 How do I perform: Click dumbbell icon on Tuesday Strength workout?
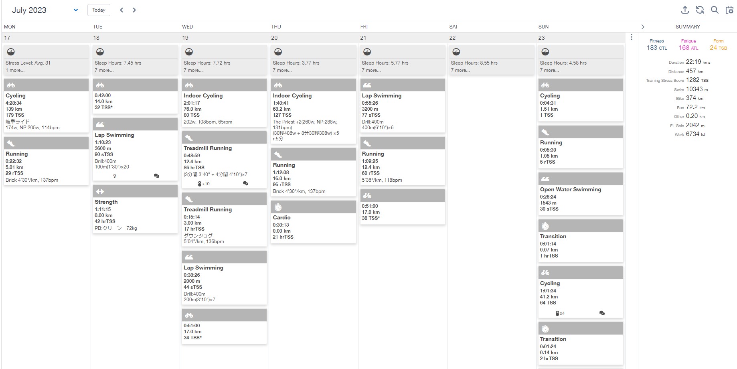[x=100, y=191]
